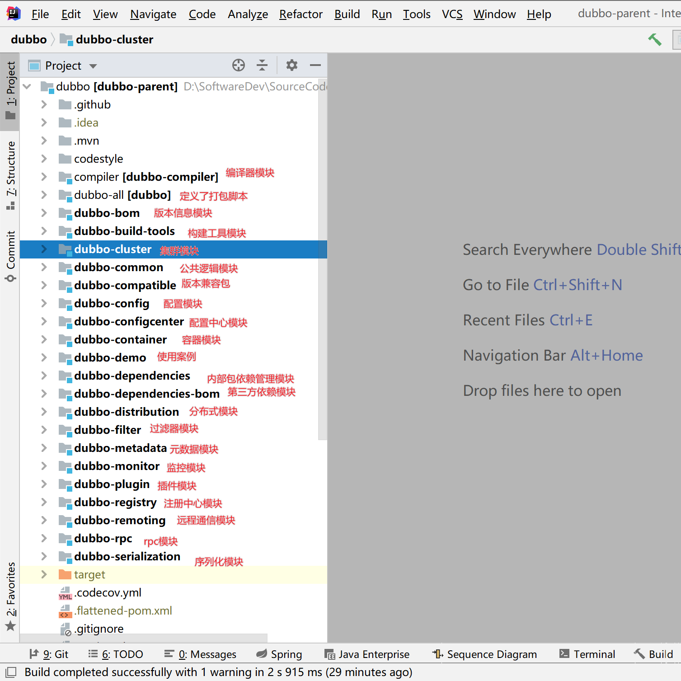Expand the dubbo-config module
The image size is (681, 681).
point(44,303)
